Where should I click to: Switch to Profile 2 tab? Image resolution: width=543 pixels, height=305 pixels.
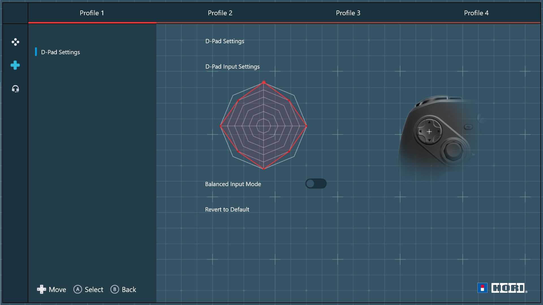[220, 13]
